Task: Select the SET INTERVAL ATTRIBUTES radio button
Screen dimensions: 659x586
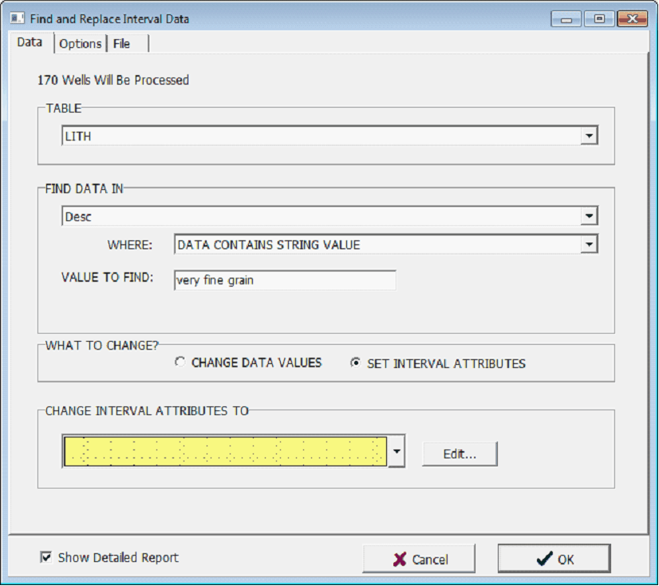Action: click(x=356, y=362)
